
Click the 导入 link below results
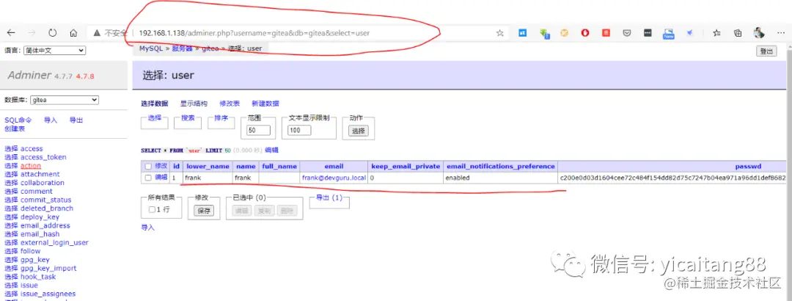point(147,227)
